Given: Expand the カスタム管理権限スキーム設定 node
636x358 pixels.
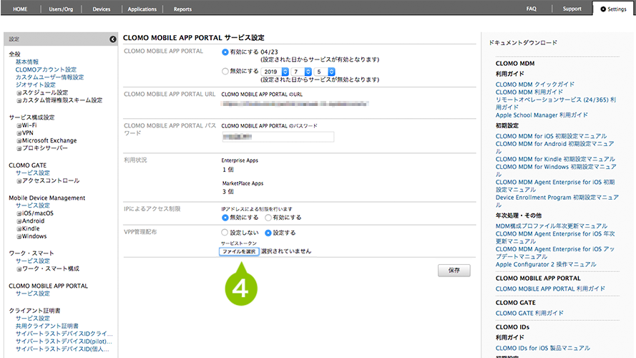Looking at the screenshot, I should click(x=19, y=101).
